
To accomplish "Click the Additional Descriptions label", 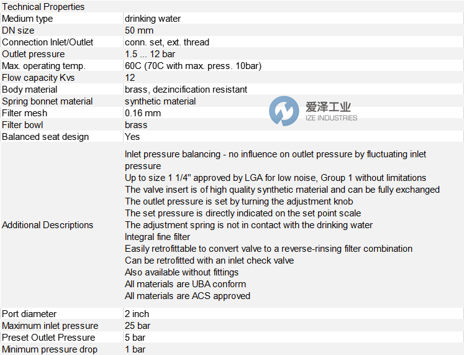I will pyautogui.click(x=48, y=225).
